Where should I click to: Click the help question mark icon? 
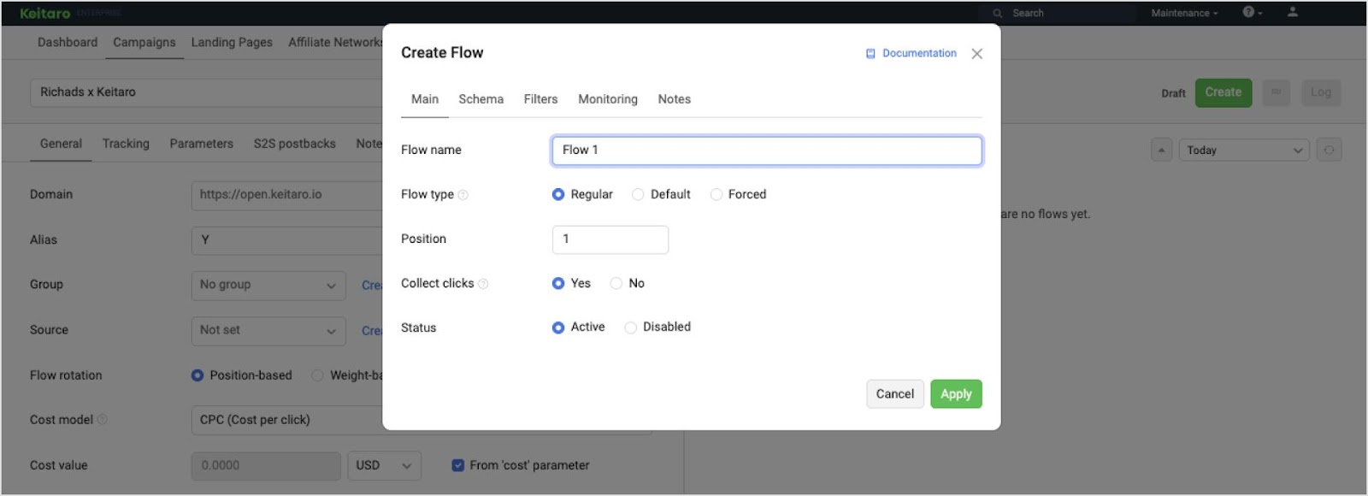click(x=1248, y=12)
